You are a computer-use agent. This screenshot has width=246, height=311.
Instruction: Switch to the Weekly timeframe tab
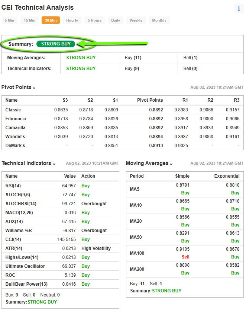click(x=136, y=20)
